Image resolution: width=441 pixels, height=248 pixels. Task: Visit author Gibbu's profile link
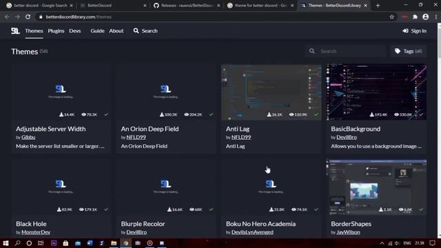(28, 137)
